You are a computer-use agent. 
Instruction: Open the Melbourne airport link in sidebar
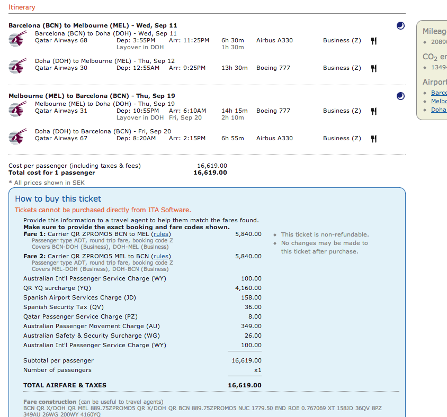coord(439,101)
